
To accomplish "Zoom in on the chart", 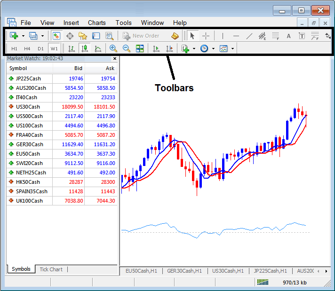I will tap(113, 48).
